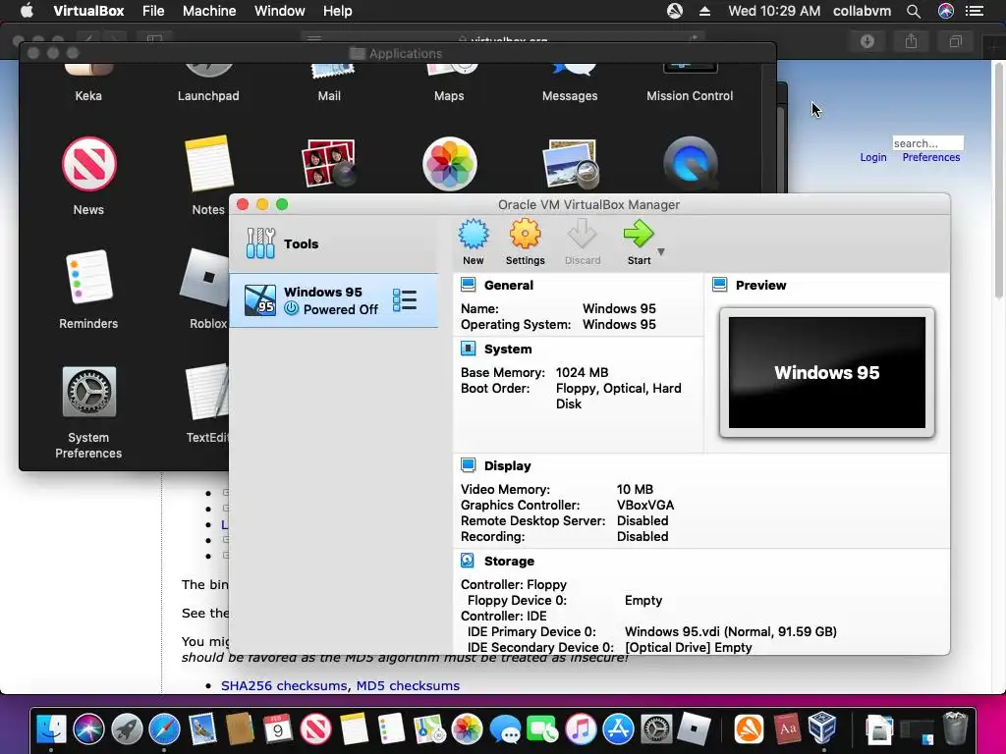Open the Windows 95 machine tools menu icon
This screenshot has height=754, width=1006.
(x=405, y=300)
